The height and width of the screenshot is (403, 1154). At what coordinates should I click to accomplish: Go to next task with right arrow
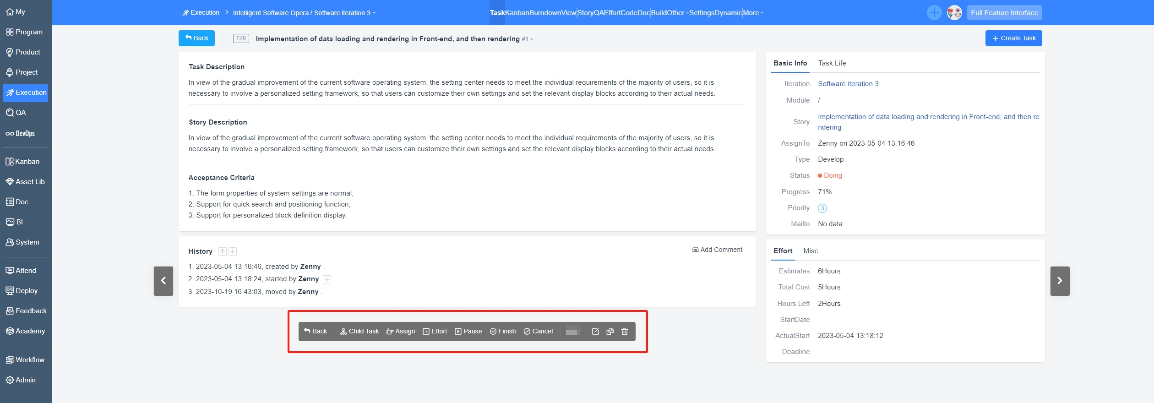click(x=1060, y=281)
